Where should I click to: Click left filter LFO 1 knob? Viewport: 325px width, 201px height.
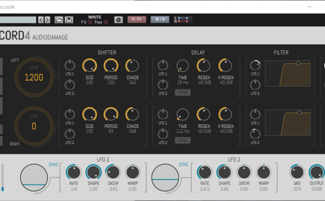point(255,65)
